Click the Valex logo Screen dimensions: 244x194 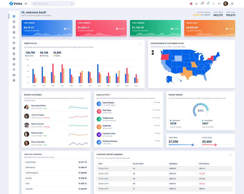15,4
